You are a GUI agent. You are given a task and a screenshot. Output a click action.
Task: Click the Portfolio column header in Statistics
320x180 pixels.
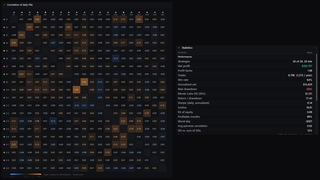182,52
